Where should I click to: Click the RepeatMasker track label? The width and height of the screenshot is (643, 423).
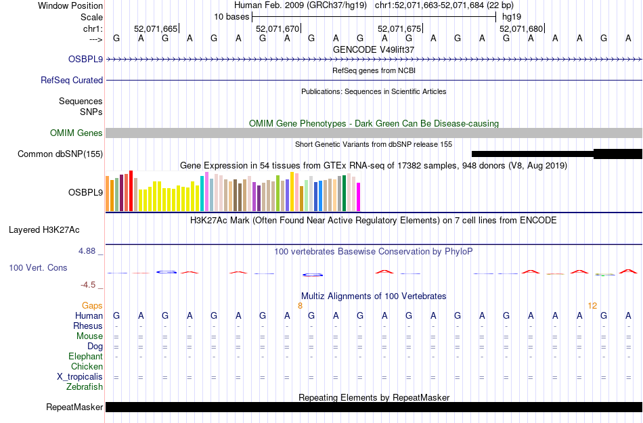click(74, 407)
